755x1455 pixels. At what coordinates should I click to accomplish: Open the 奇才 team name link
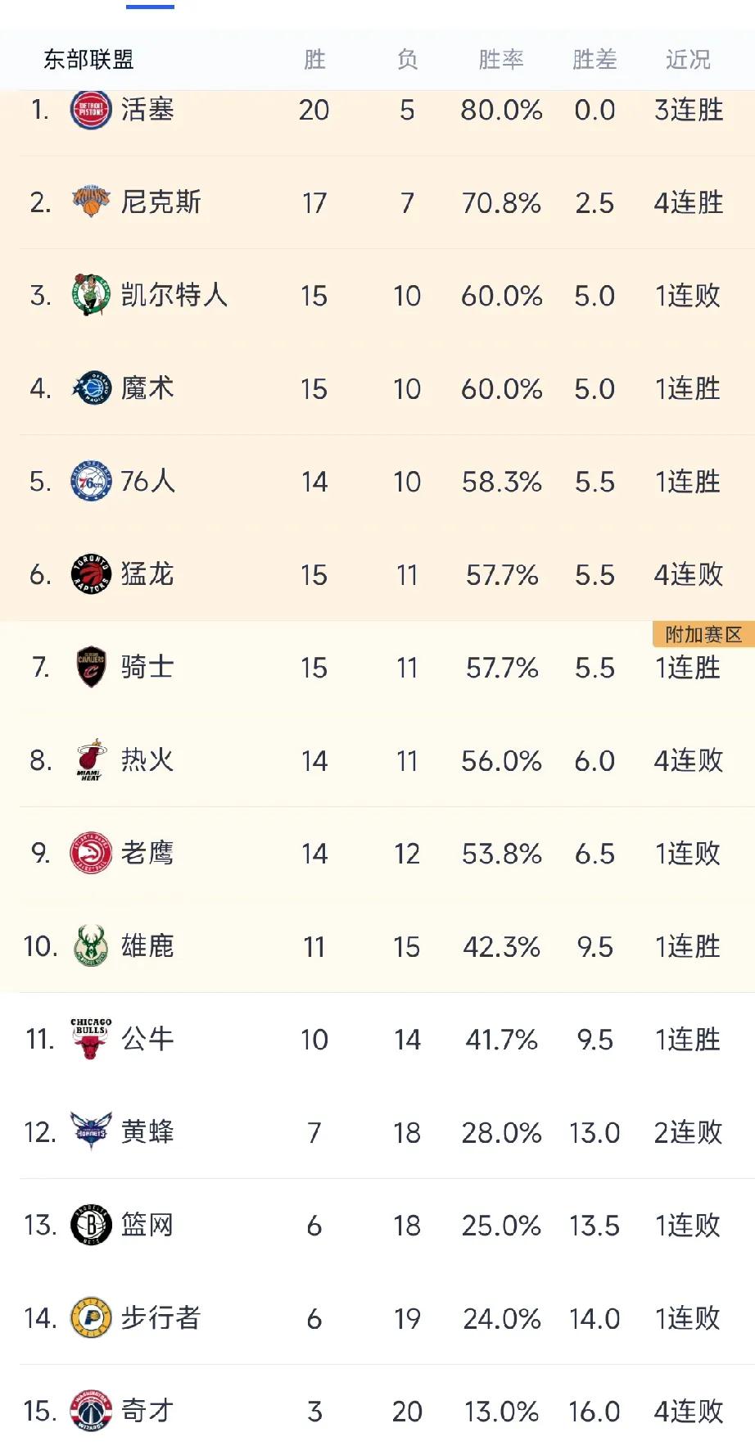pos(147,1411)
